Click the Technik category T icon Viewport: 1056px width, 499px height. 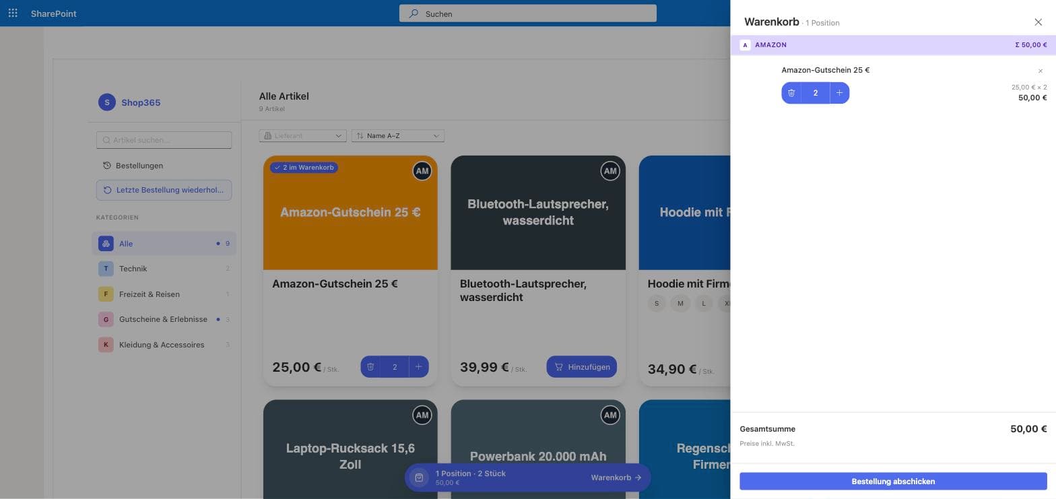(106, 269)
